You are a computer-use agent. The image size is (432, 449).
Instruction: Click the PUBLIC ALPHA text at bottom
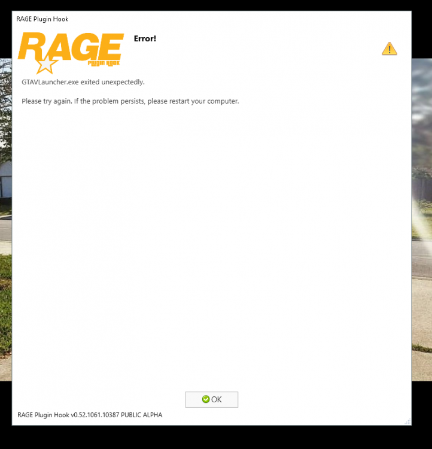[142, 415]
